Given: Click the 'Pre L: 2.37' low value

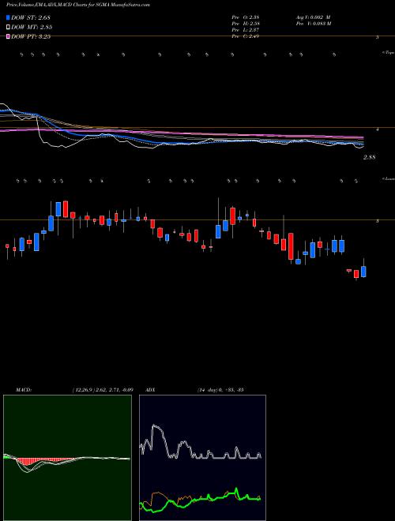Looking at the screenshot, I should (246, 30).
